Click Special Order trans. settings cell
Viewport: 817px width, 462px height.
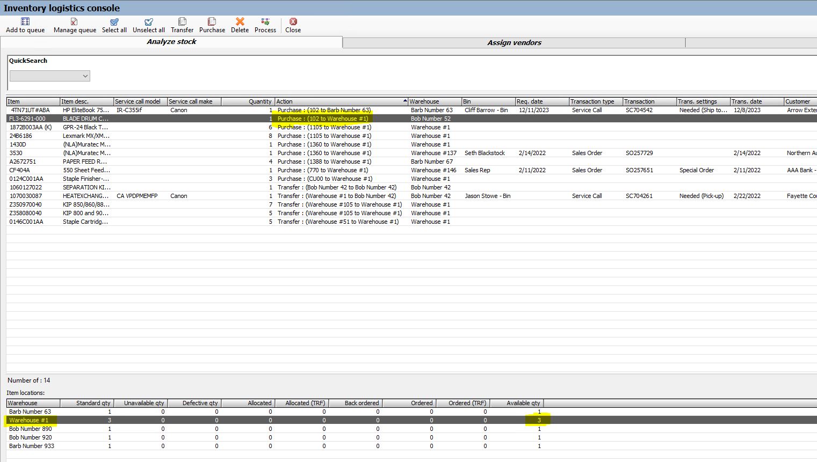tap(696, 170)
